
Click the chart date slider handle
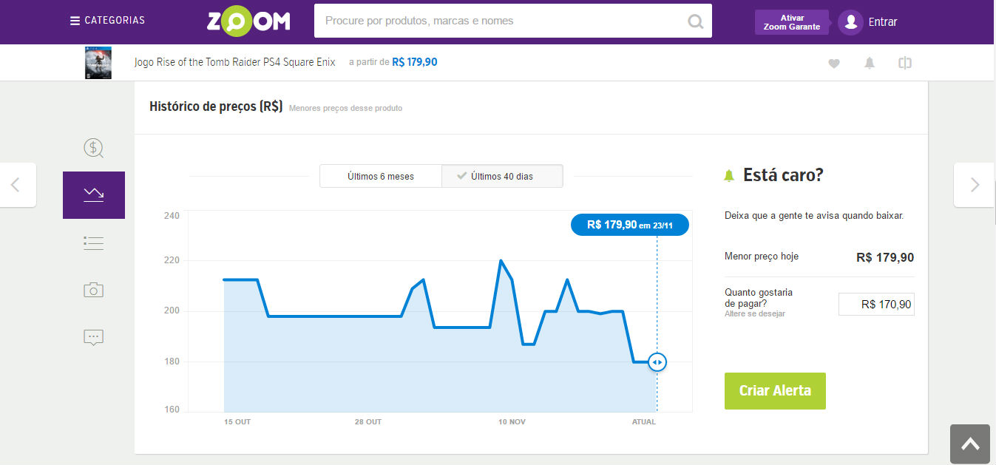click(657, 362)
